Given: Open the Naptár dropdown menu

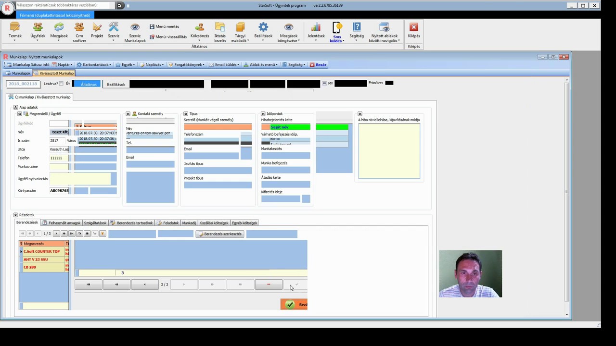Looking at the screenshot, I should [63, 64].
